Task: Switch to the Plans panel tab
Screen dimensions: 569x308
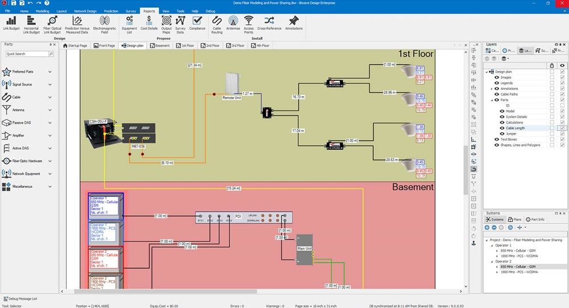Action: 514,219
